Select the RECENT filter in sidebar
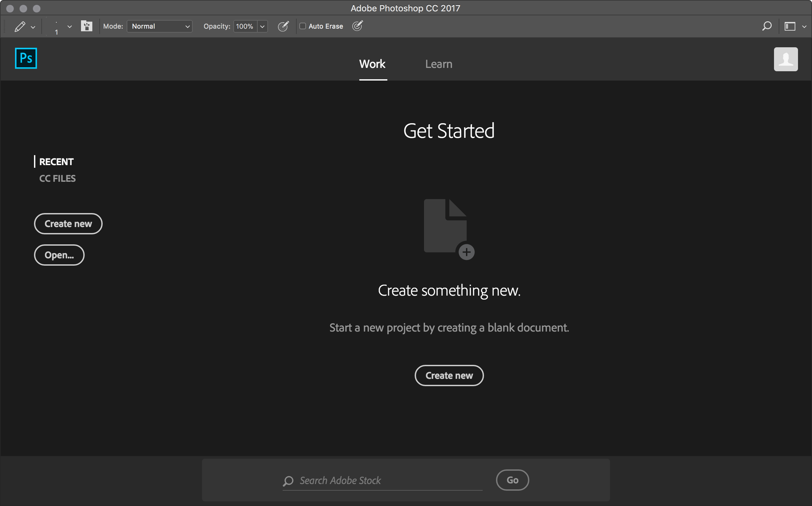 56,161
